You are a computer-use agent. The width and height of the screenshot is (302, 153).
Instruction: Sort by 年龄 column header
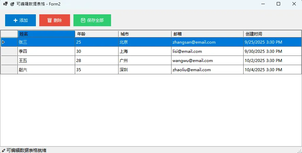tap(97, 34)
